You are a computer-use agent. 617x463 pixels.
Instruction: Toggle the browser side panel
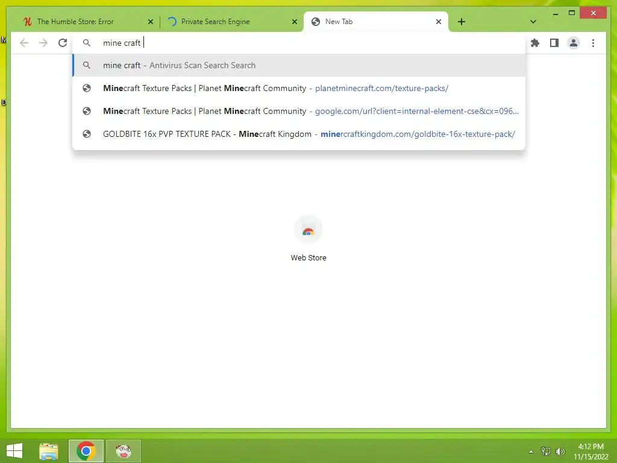click(554, 43)
